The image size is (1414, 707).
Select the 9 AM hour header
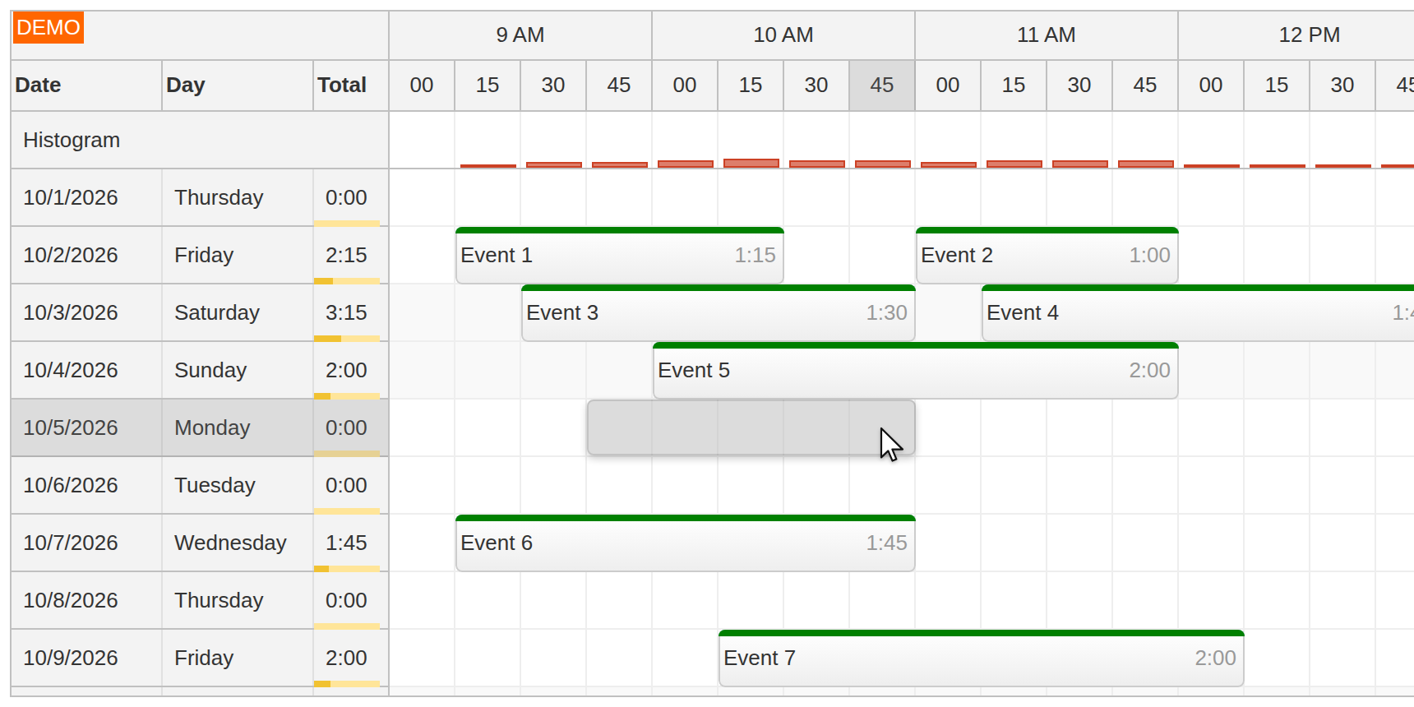[x=520, y=35]
